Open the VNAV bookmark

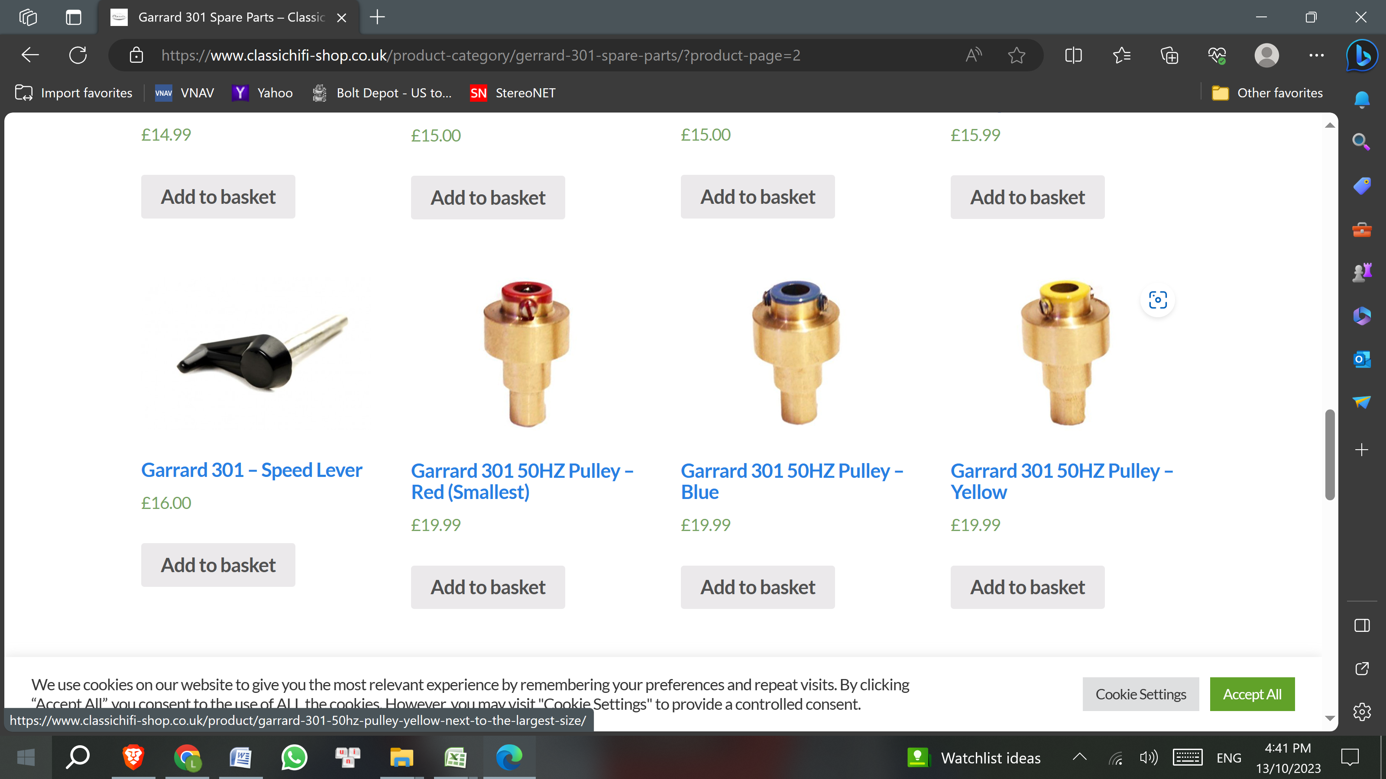[x=185, y=93]
